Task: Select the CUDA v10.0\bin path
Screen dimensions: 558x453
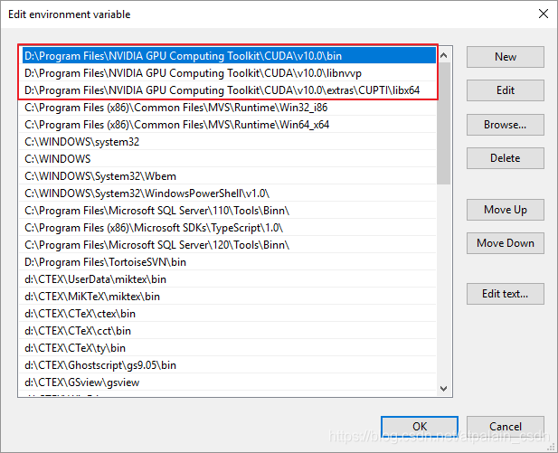Action: coord(229,56)
